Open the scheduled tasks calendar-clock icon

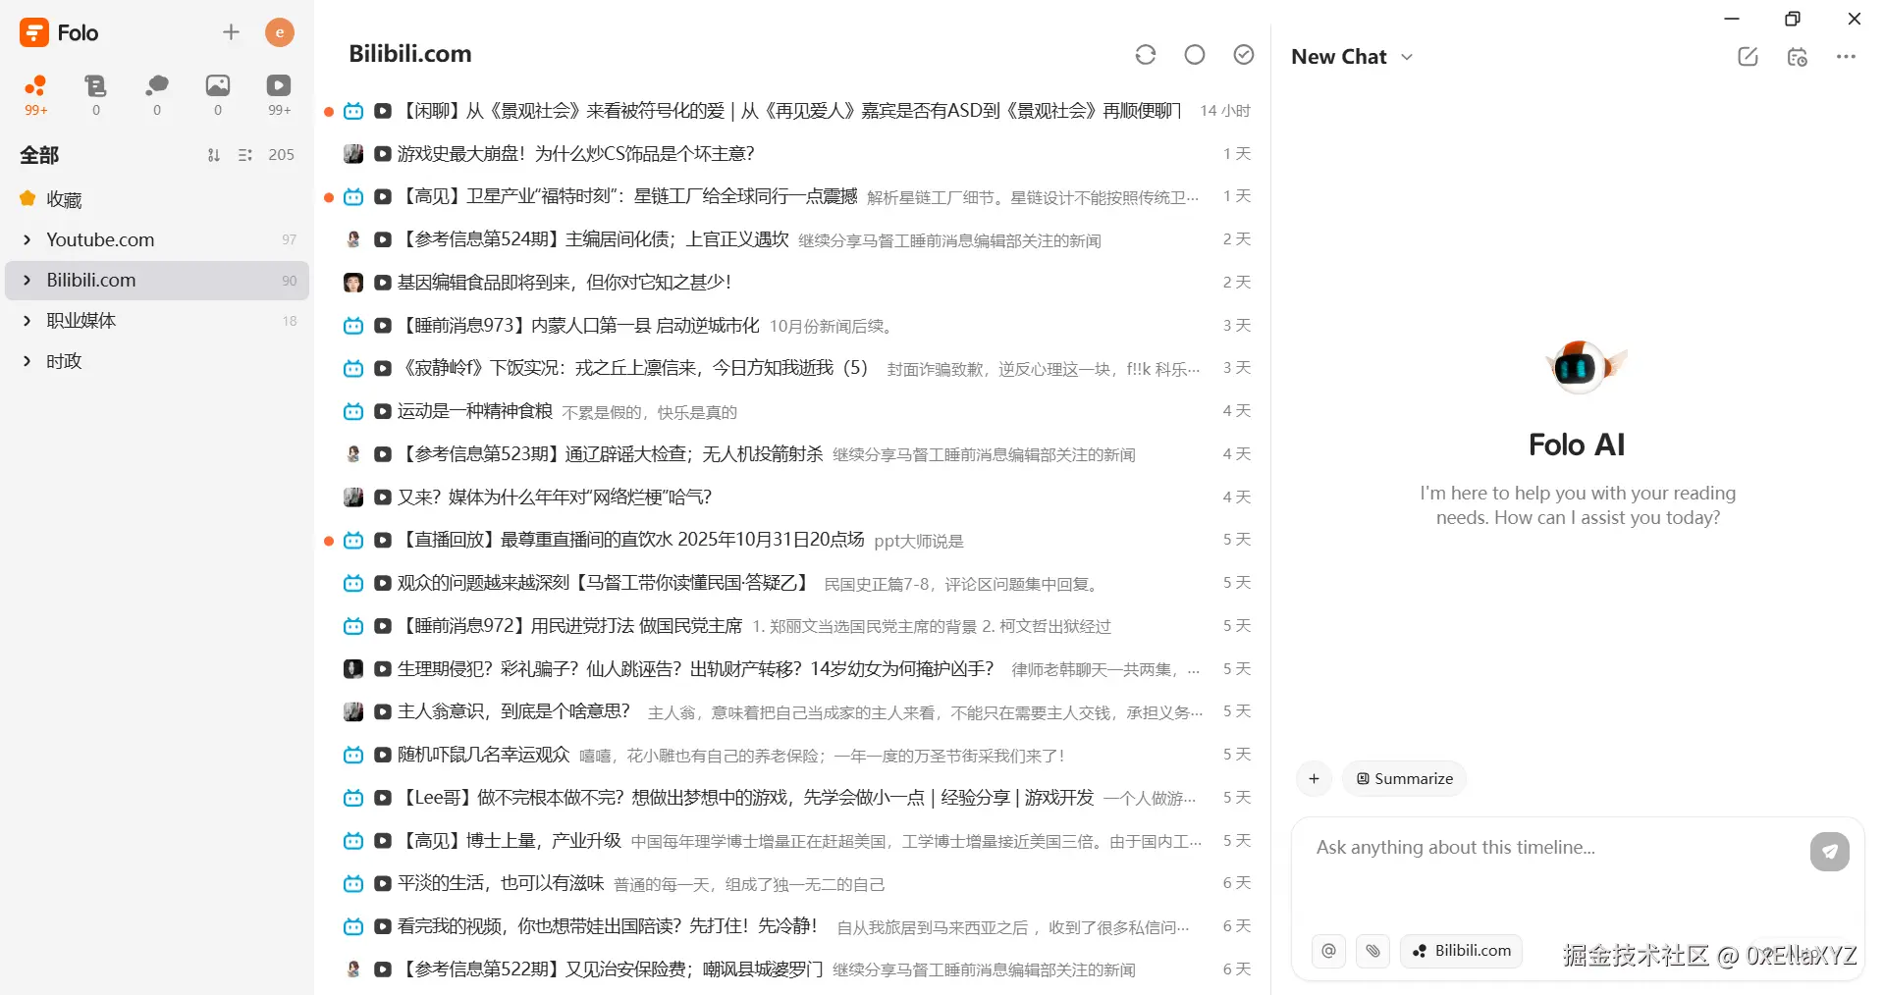tap(1797, 57)
